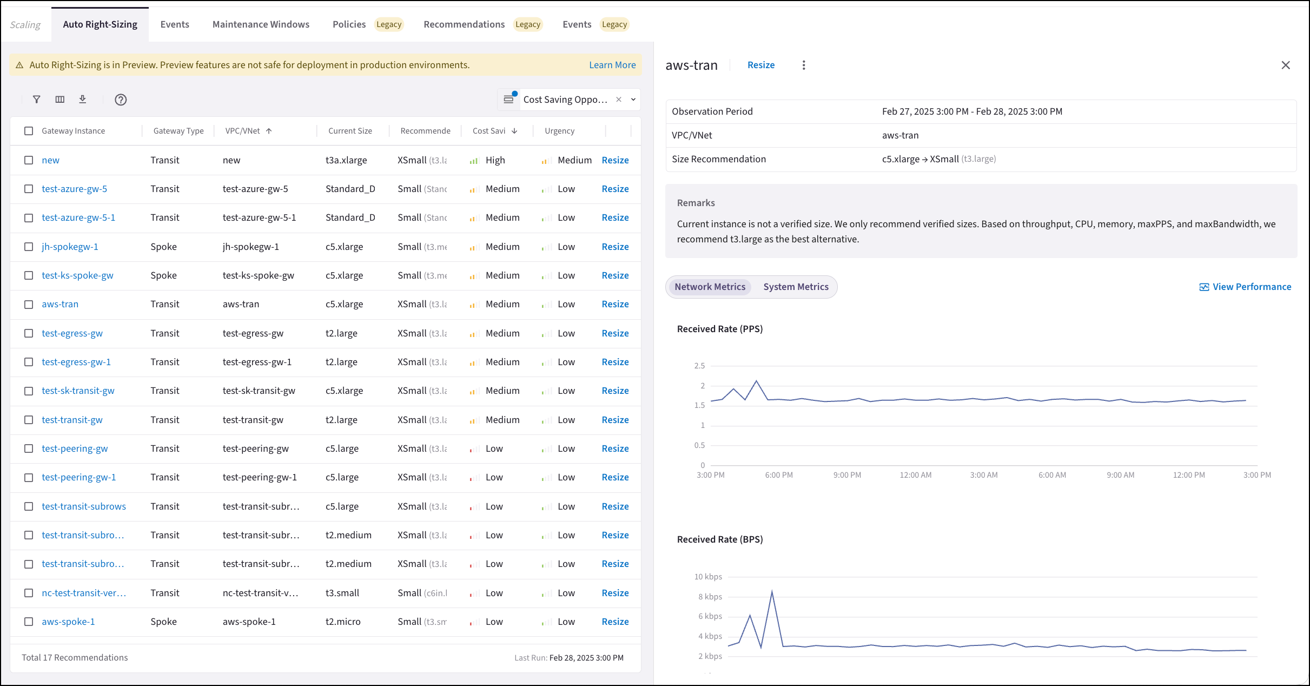Open the System Metrics tab

click(x=796, y=287)
